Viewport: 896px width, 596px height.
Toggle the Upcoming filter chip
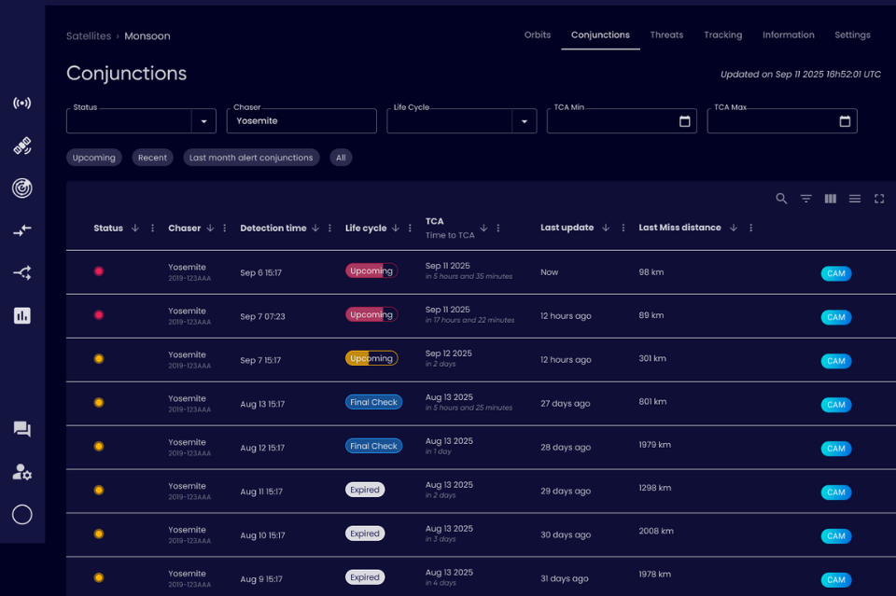pos(94,158)
